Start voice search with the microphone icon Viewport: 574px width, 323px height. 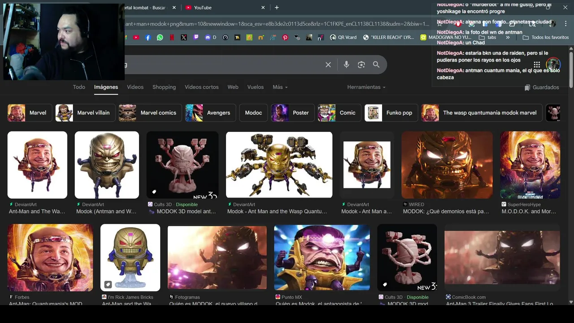[346, 65]
